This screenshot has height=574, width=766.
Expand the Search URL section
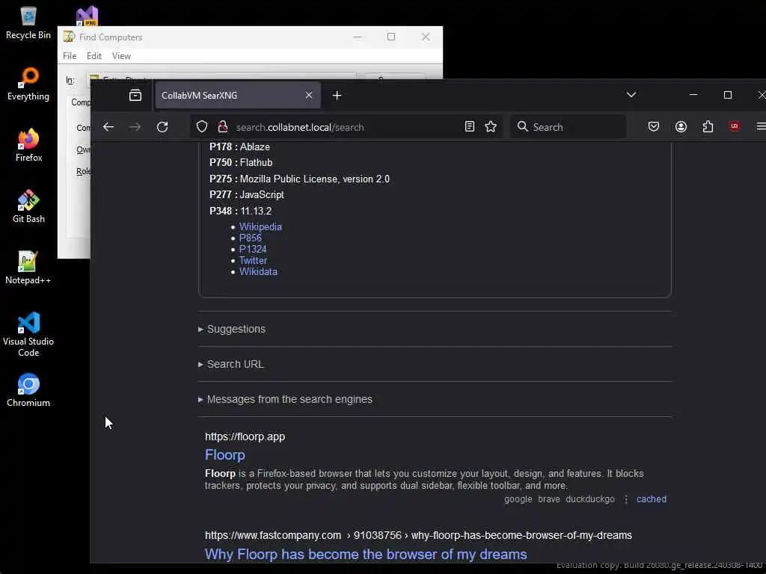(x=230, y=364)
